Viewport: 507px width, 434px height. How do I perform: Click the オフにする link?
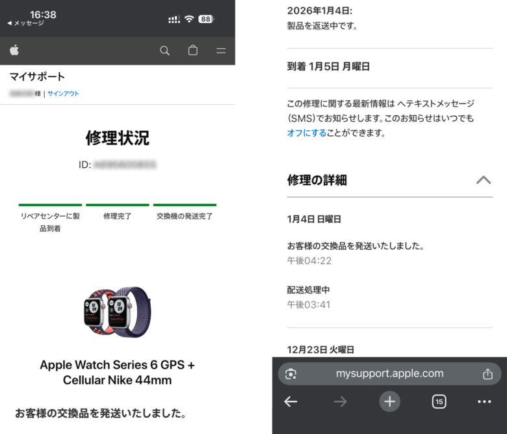(306, 133)
